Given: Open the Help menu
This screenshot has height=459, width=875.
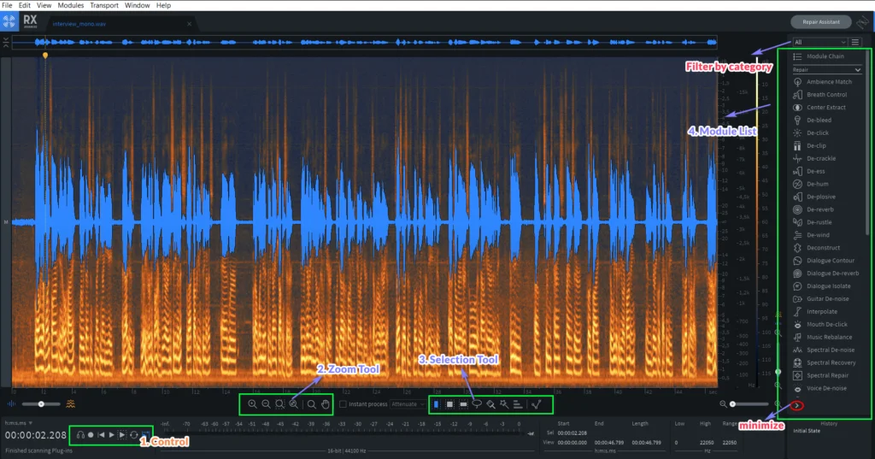Looking at the screenshot, I should 163,5.
